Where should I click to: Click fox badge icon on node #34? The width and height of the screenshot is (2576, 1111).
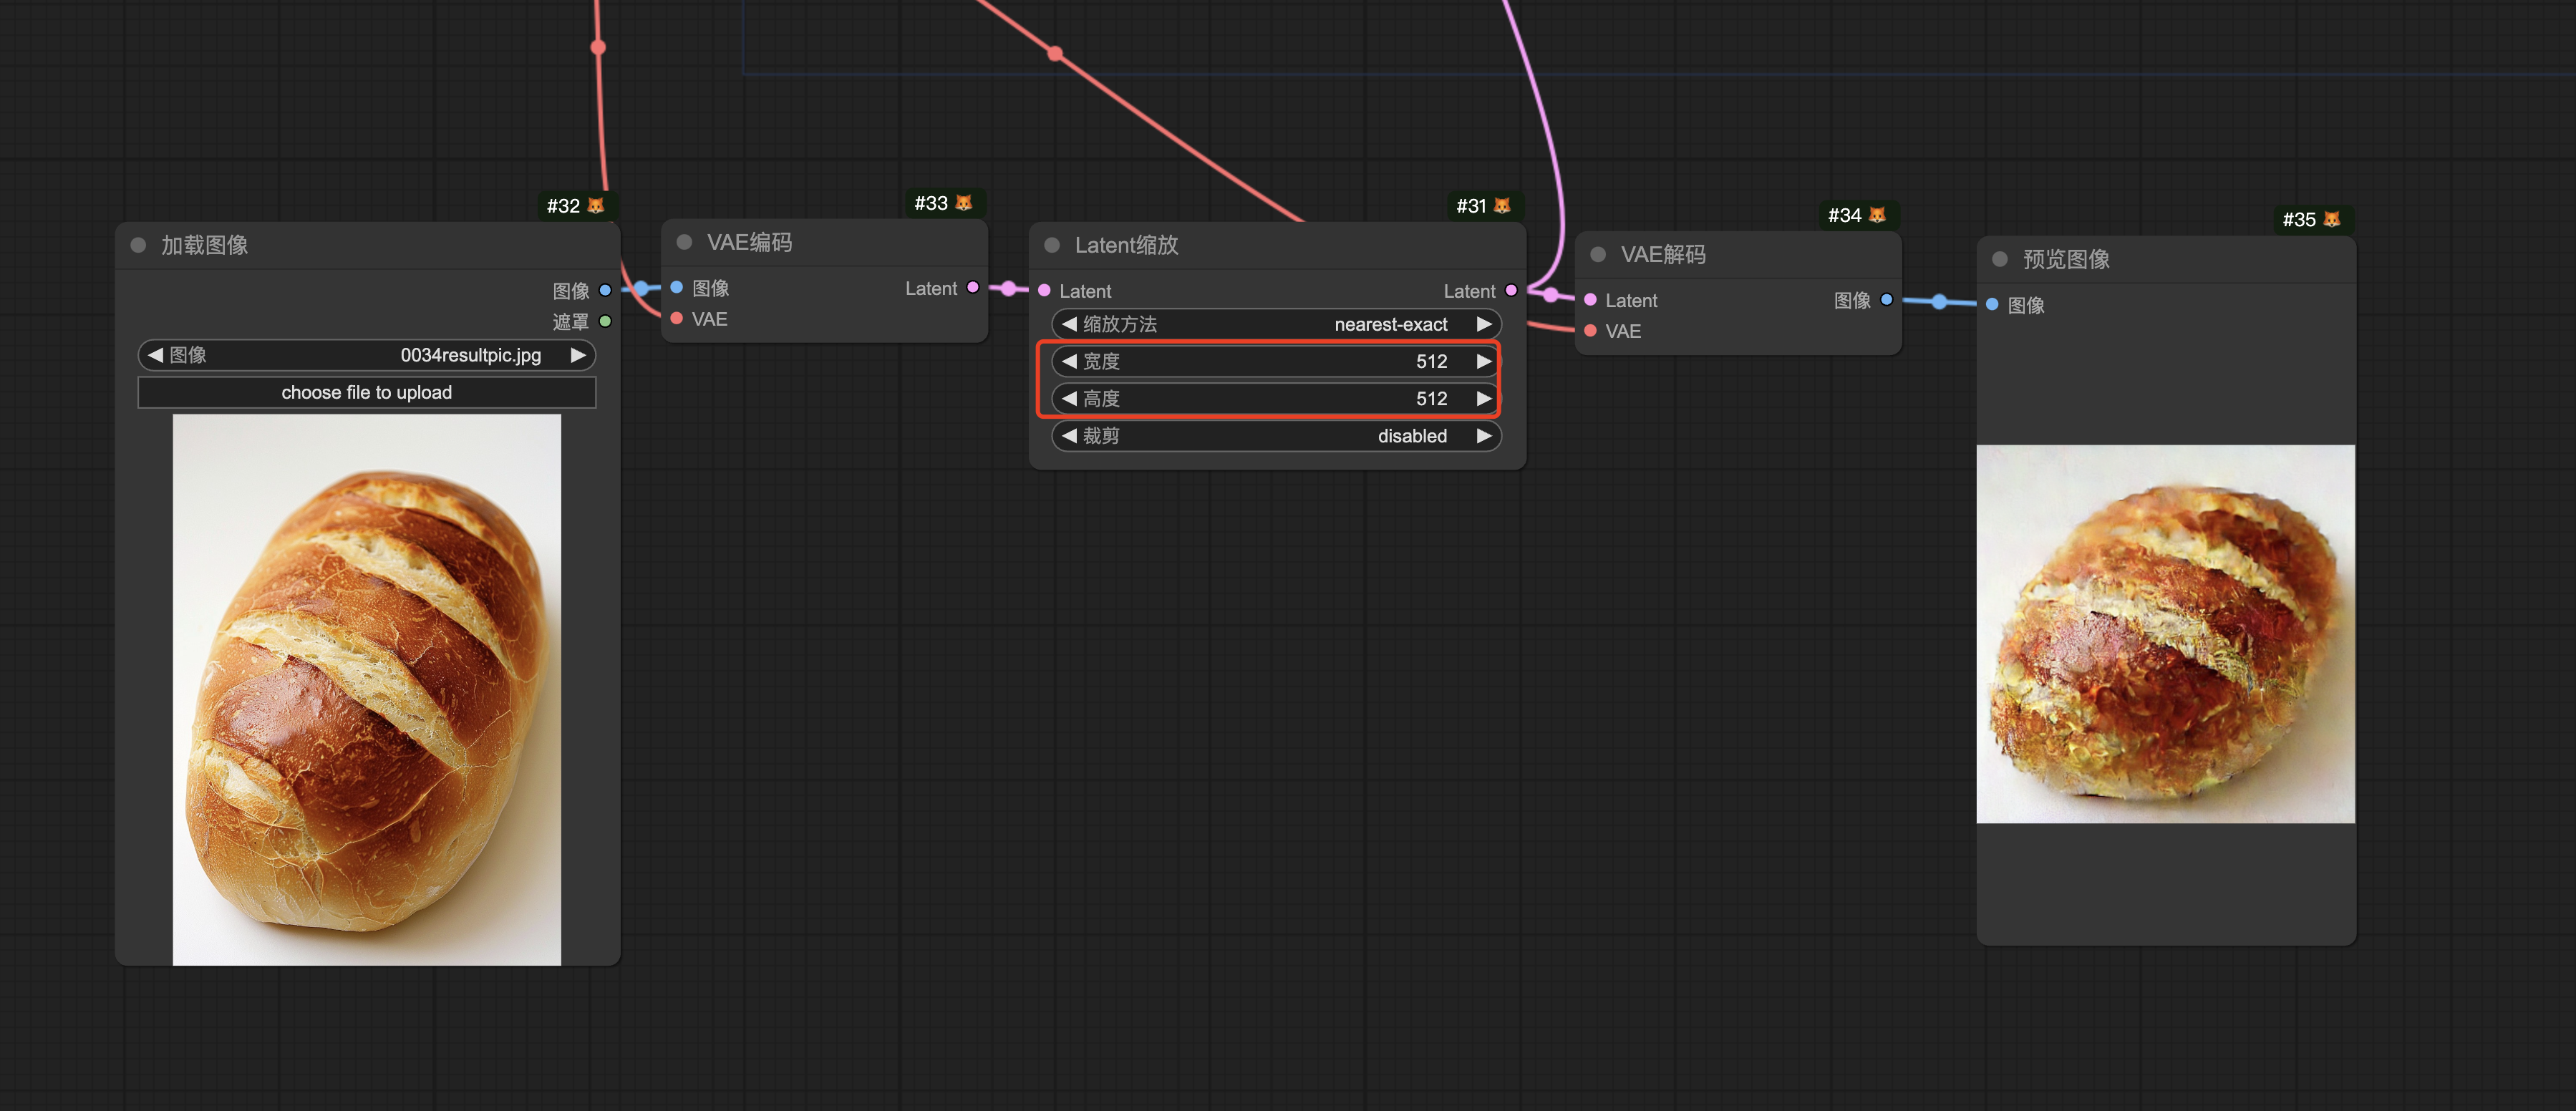(x=1877, y=215)
